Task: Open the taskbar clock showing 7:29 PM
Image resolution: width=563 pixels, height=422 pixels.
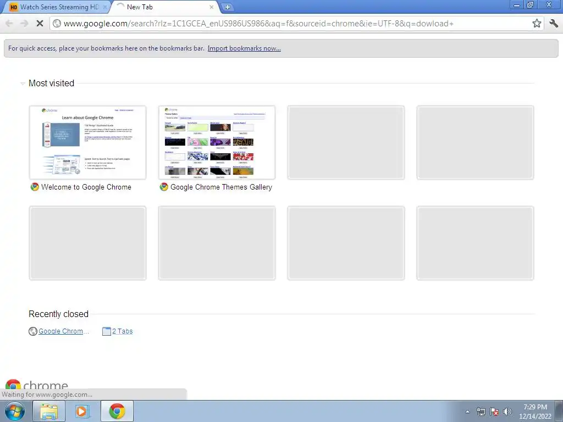Action: (x=535, y=412)
